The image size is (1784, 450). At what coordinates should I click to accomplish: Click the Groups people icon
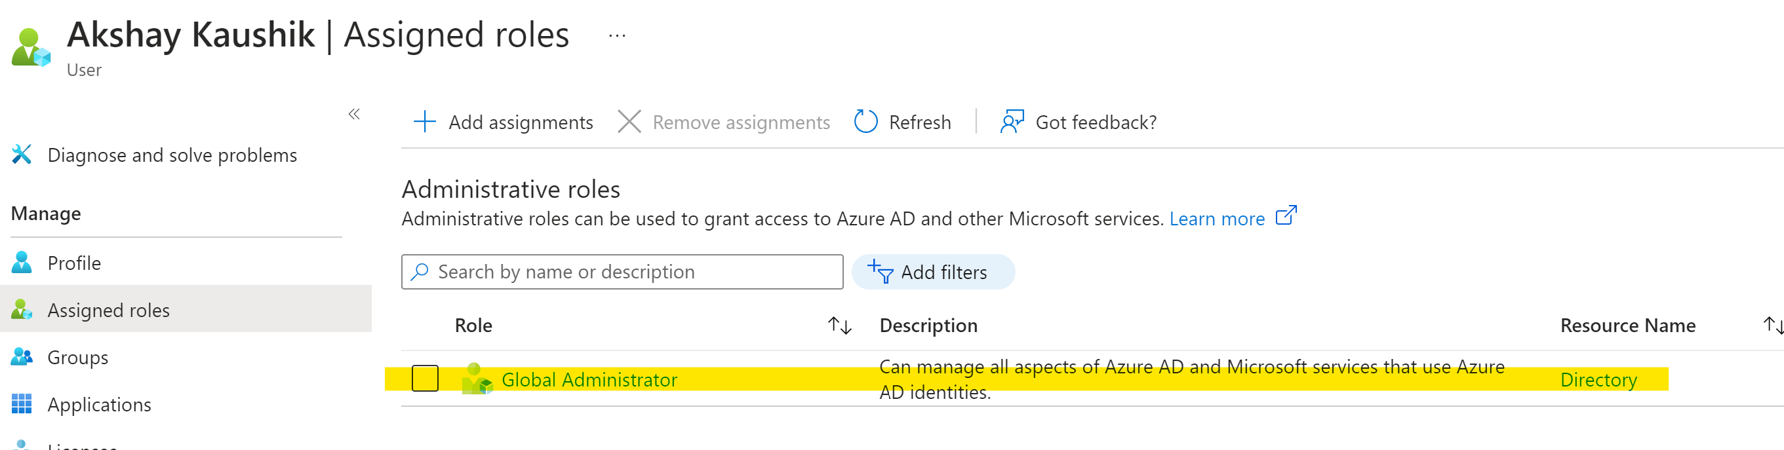22,356
